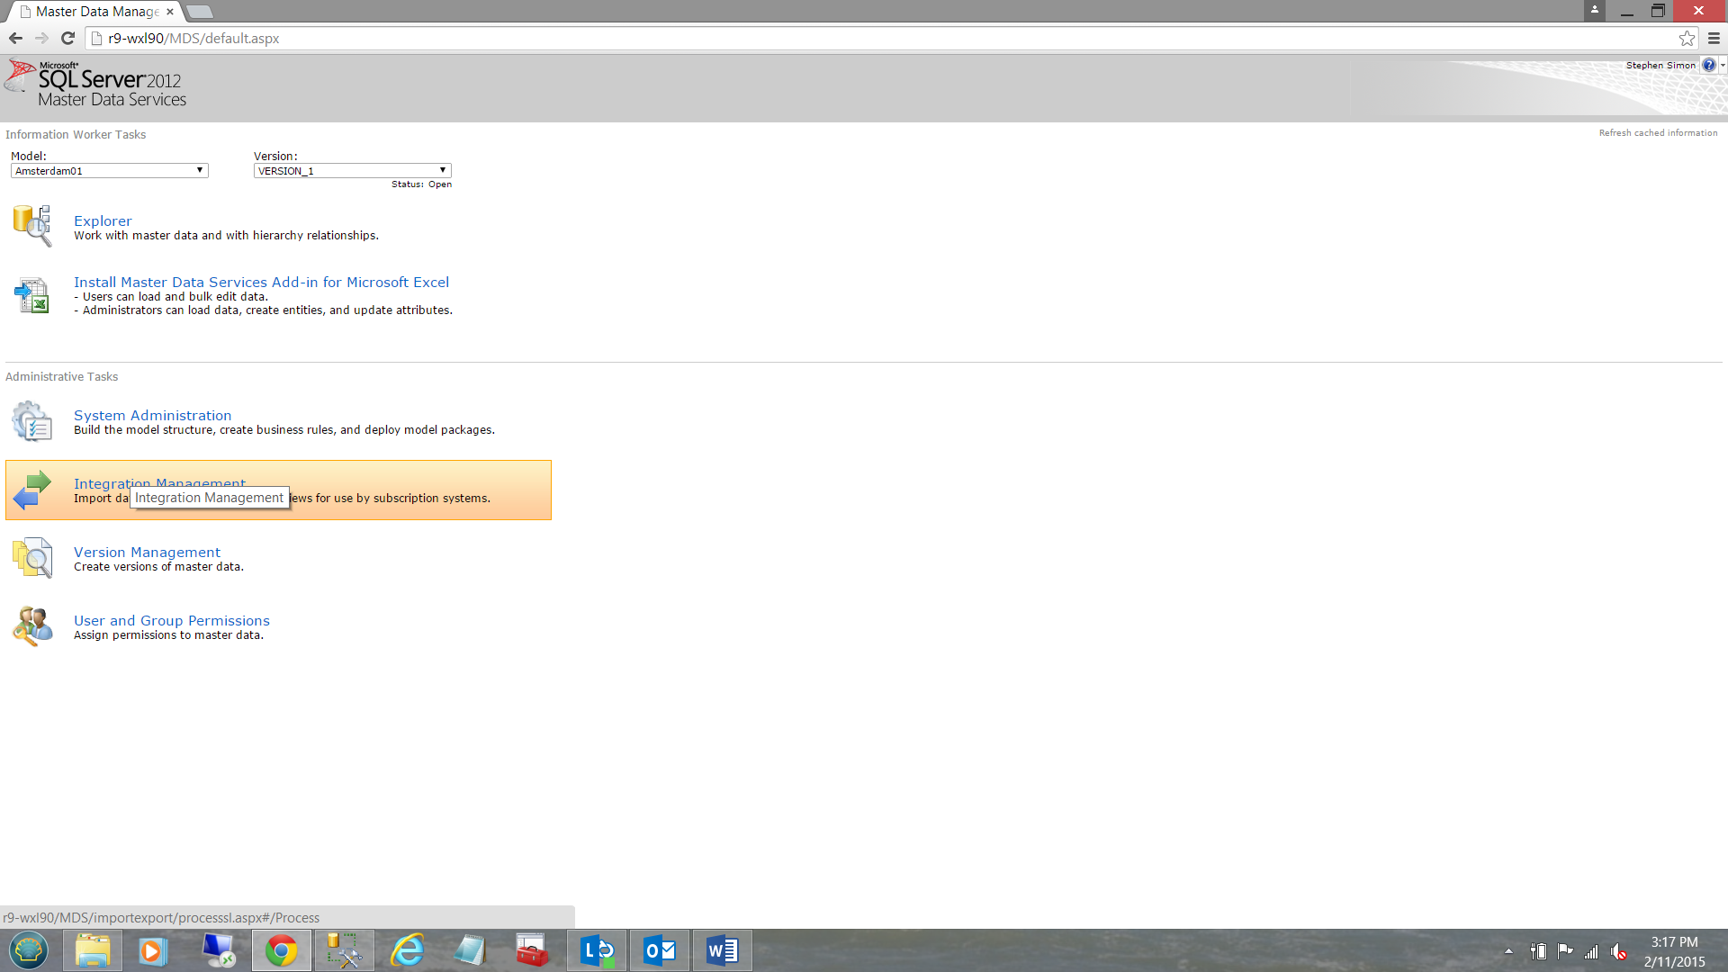Screen dimensions: 1728x972
Task: Click the Integration Management arrows icon
Action: (x=32, y=490)
